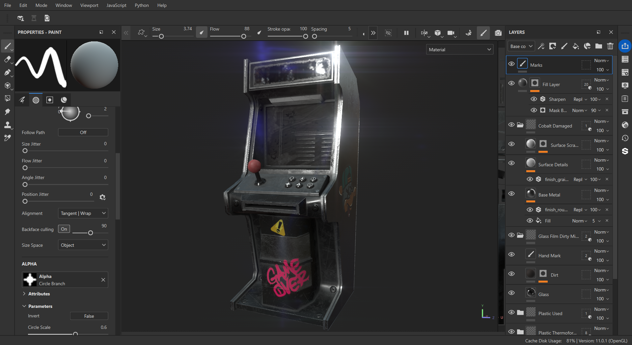Hide the Glass layer
The height and width of the screenshot is (345, 632).
tap(511, 293)
